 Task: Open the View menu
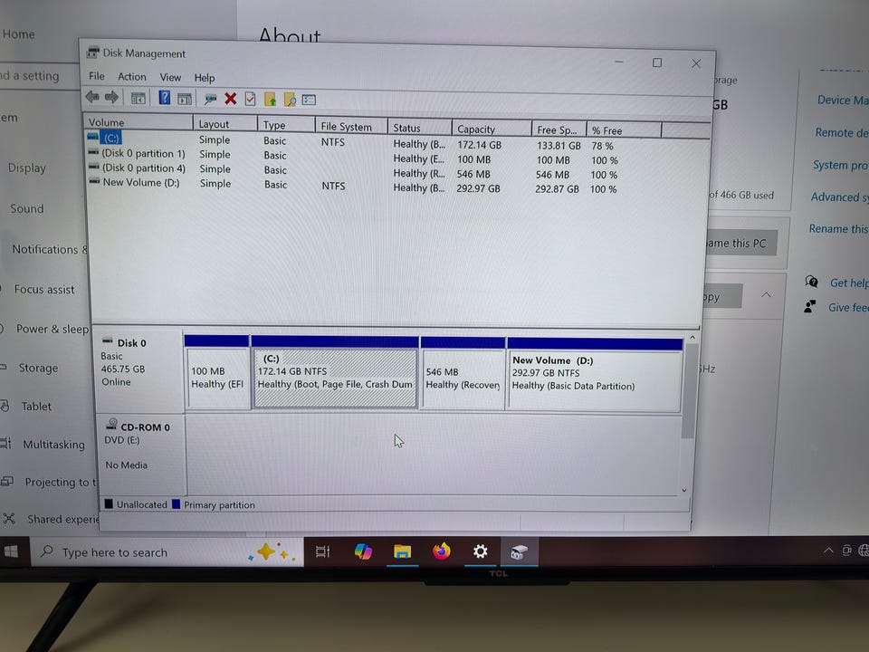tap(170, 77)
